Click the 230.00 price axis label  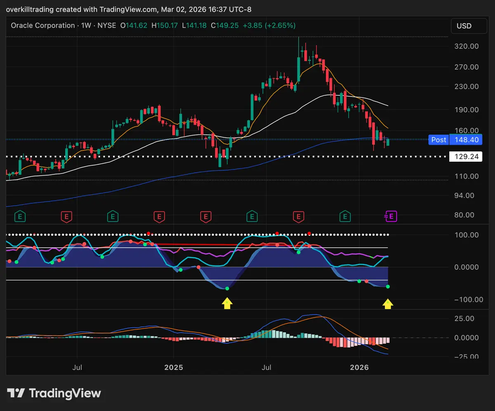[x=466, y=87]
